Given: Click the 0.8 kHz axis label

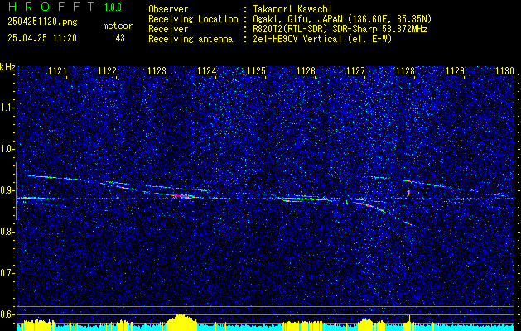Looking at the screenshot, I should [x=6, y=232].
